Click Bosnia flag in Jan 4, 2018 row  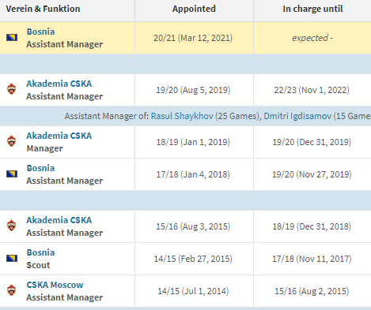pos(12,174)
